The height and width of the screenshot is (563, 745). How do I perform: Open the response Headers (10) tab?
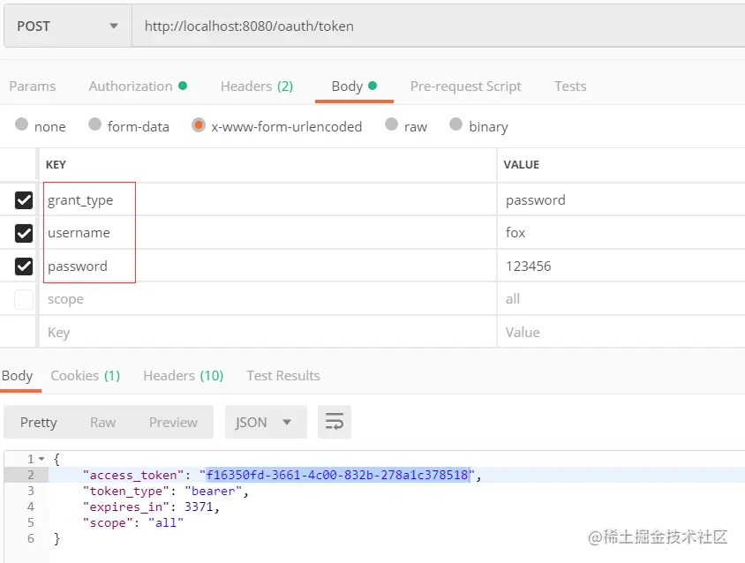[x=184, y=376]
